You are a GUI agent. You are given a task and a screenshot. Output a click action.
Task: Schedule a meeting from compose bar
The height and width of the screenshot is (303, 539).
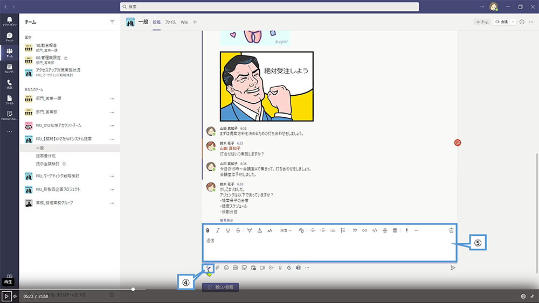click(253, 268)
